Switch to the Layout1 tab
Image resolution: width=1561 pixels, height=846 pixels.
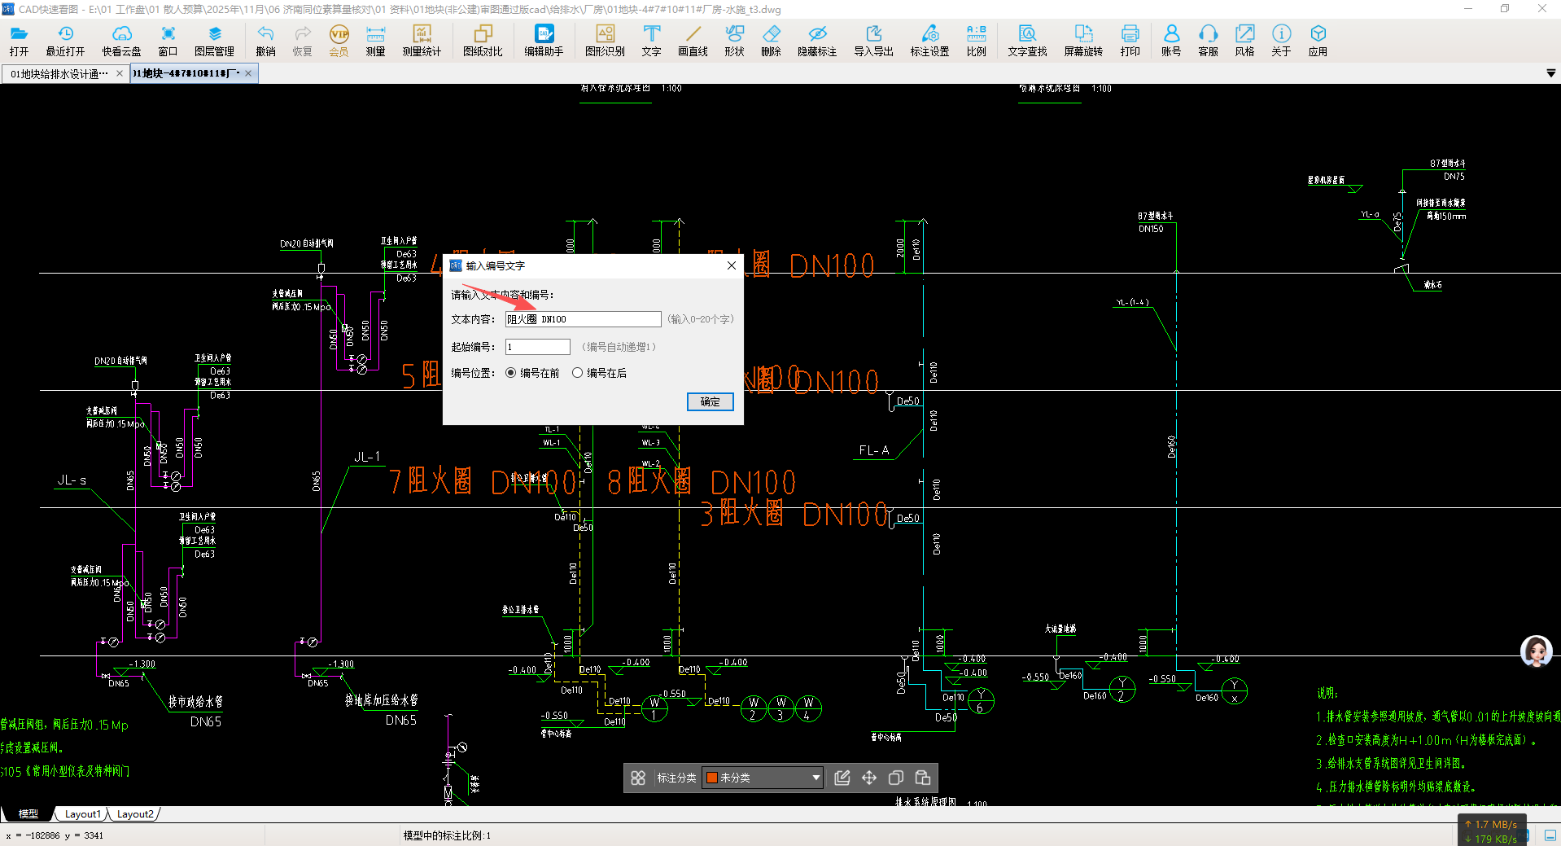coord(82,813)
